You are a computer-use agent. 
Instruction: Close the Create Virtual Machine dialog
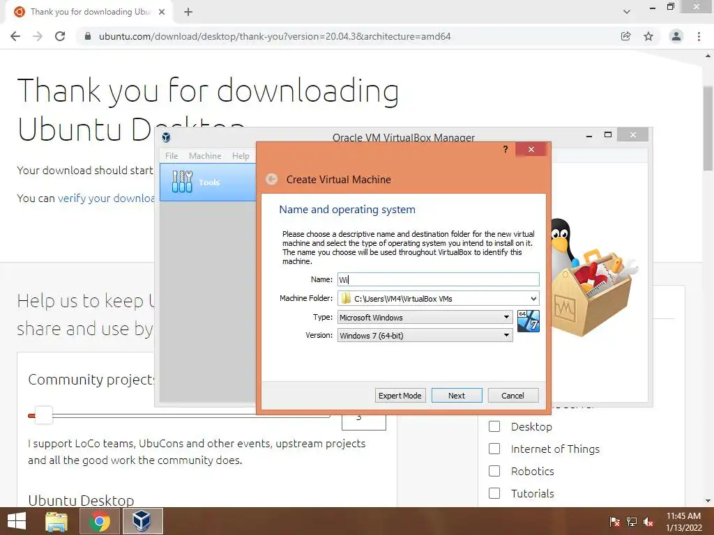[531, 149]
